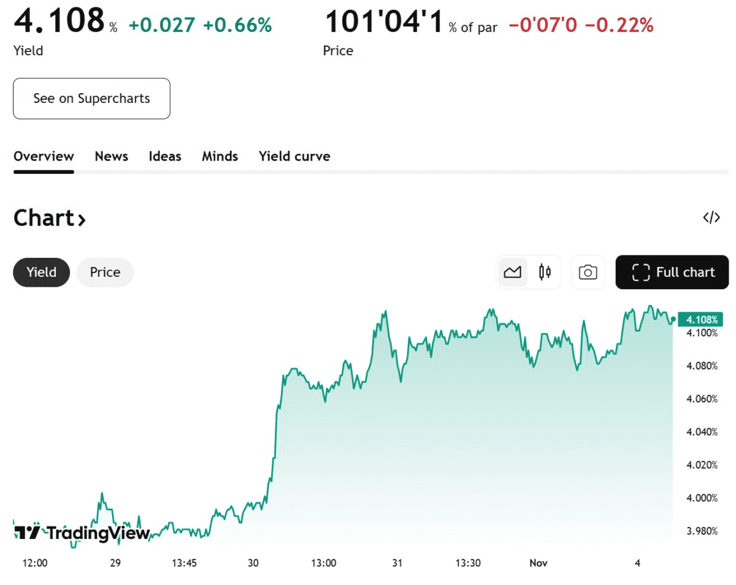Open the embed code icon
736x585 pixels.
[711, 217]
